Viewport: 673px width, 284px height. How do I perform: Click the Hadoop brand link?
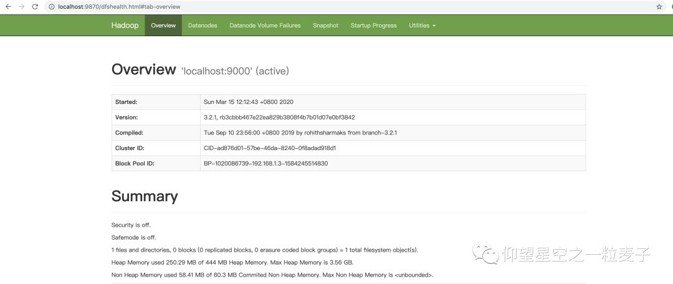point(125,26)
